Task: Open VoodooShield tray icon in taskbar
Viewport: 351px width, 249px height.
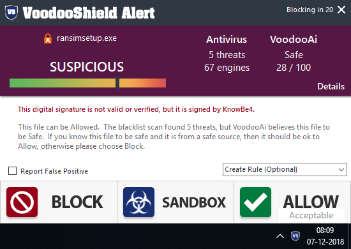Action: coord(295,236)
